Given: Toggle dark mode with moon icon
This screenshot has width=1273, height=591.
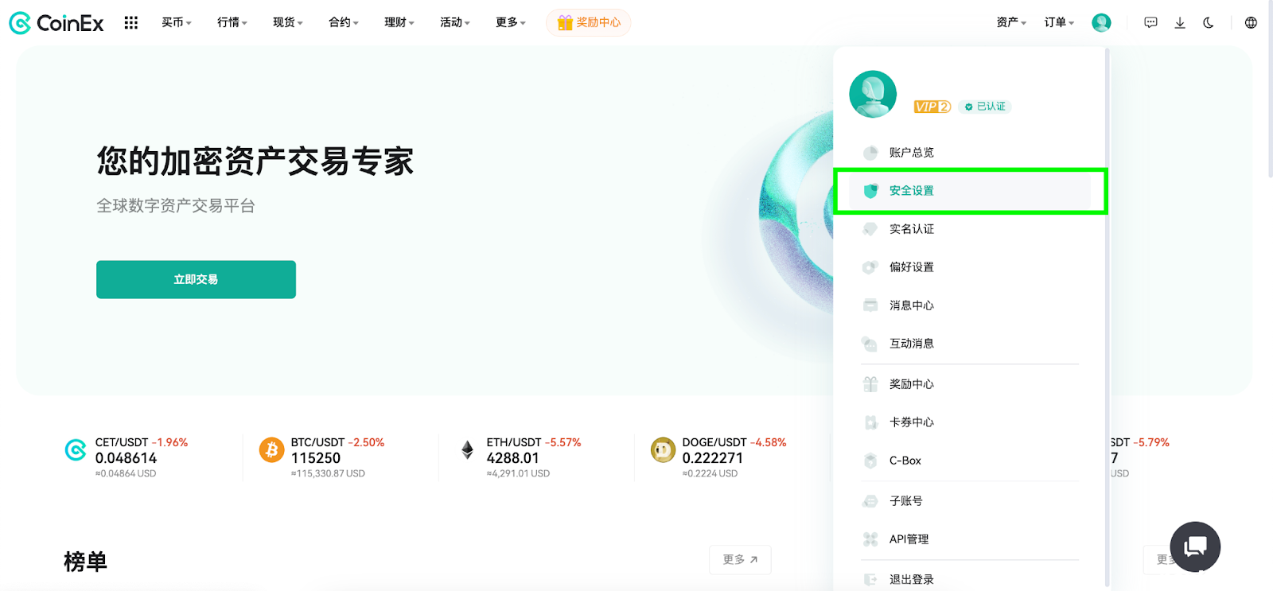Looking at the screenshot, I should [x=1209, y=23].
